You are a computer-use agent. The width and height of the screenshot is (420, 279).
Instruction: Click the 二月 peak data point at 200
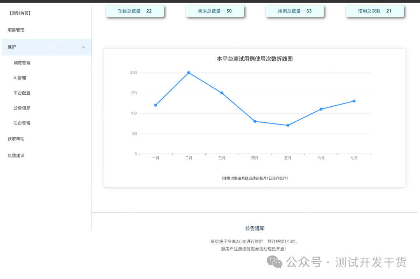point(189,73)
